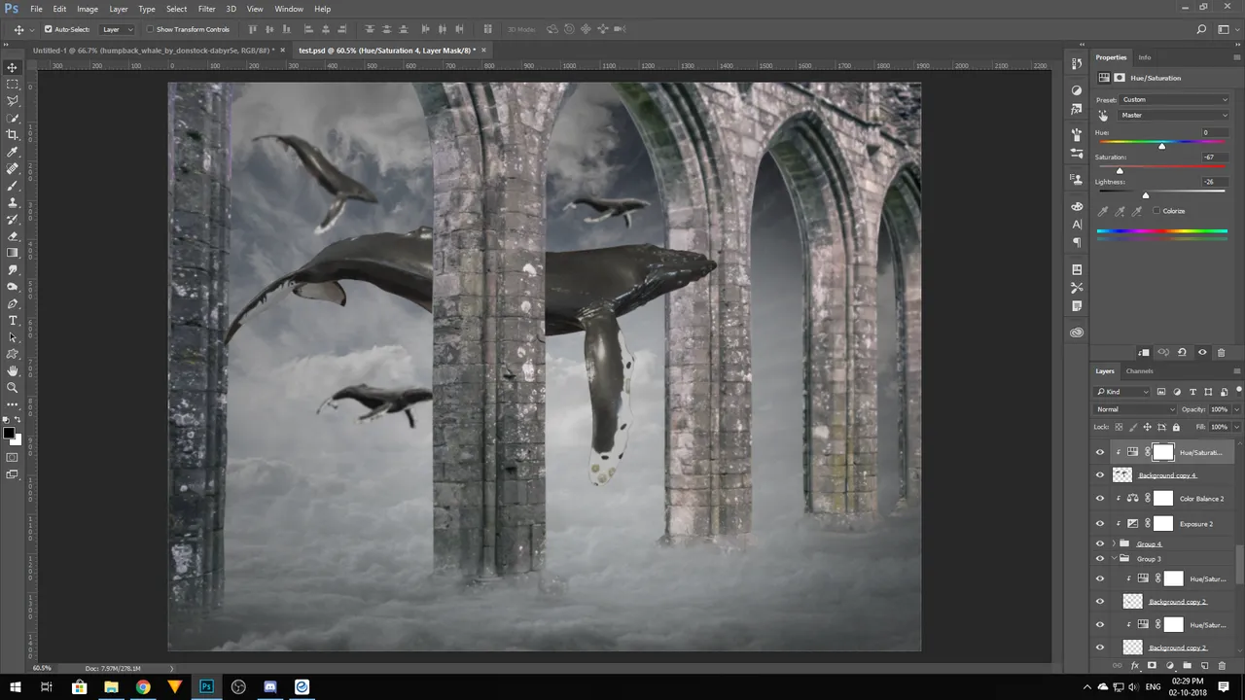Adjust the Lightness slider handle
The height and width of the screenshot is (700, 1245).
(x=1146, y=195)
